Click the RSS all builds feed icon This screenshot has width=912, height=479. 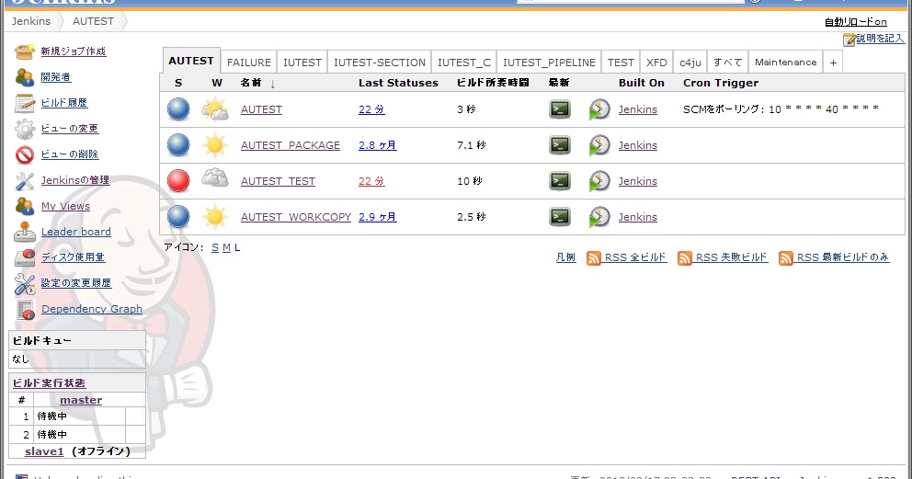pos(593,258)
